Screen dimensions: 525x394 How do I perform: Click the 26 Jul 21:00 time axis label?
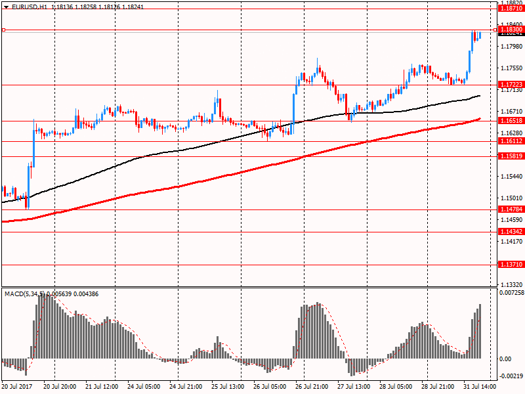click(x=311, y=386)
